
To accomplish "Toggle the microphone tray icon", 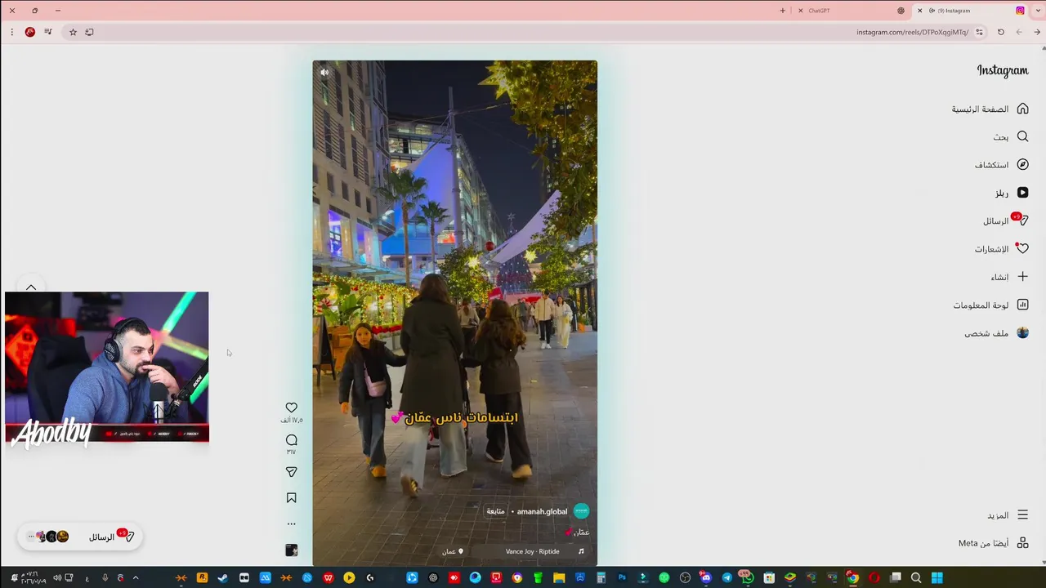I will [x=105, y=578].
